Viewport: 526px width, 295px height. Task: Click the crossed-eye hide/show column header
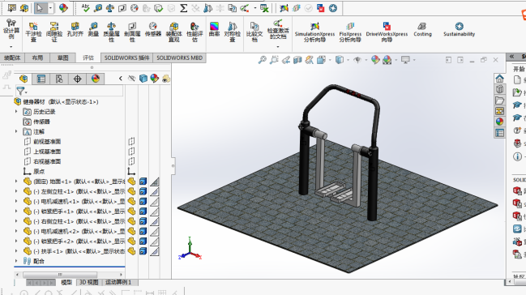[132, 79]
